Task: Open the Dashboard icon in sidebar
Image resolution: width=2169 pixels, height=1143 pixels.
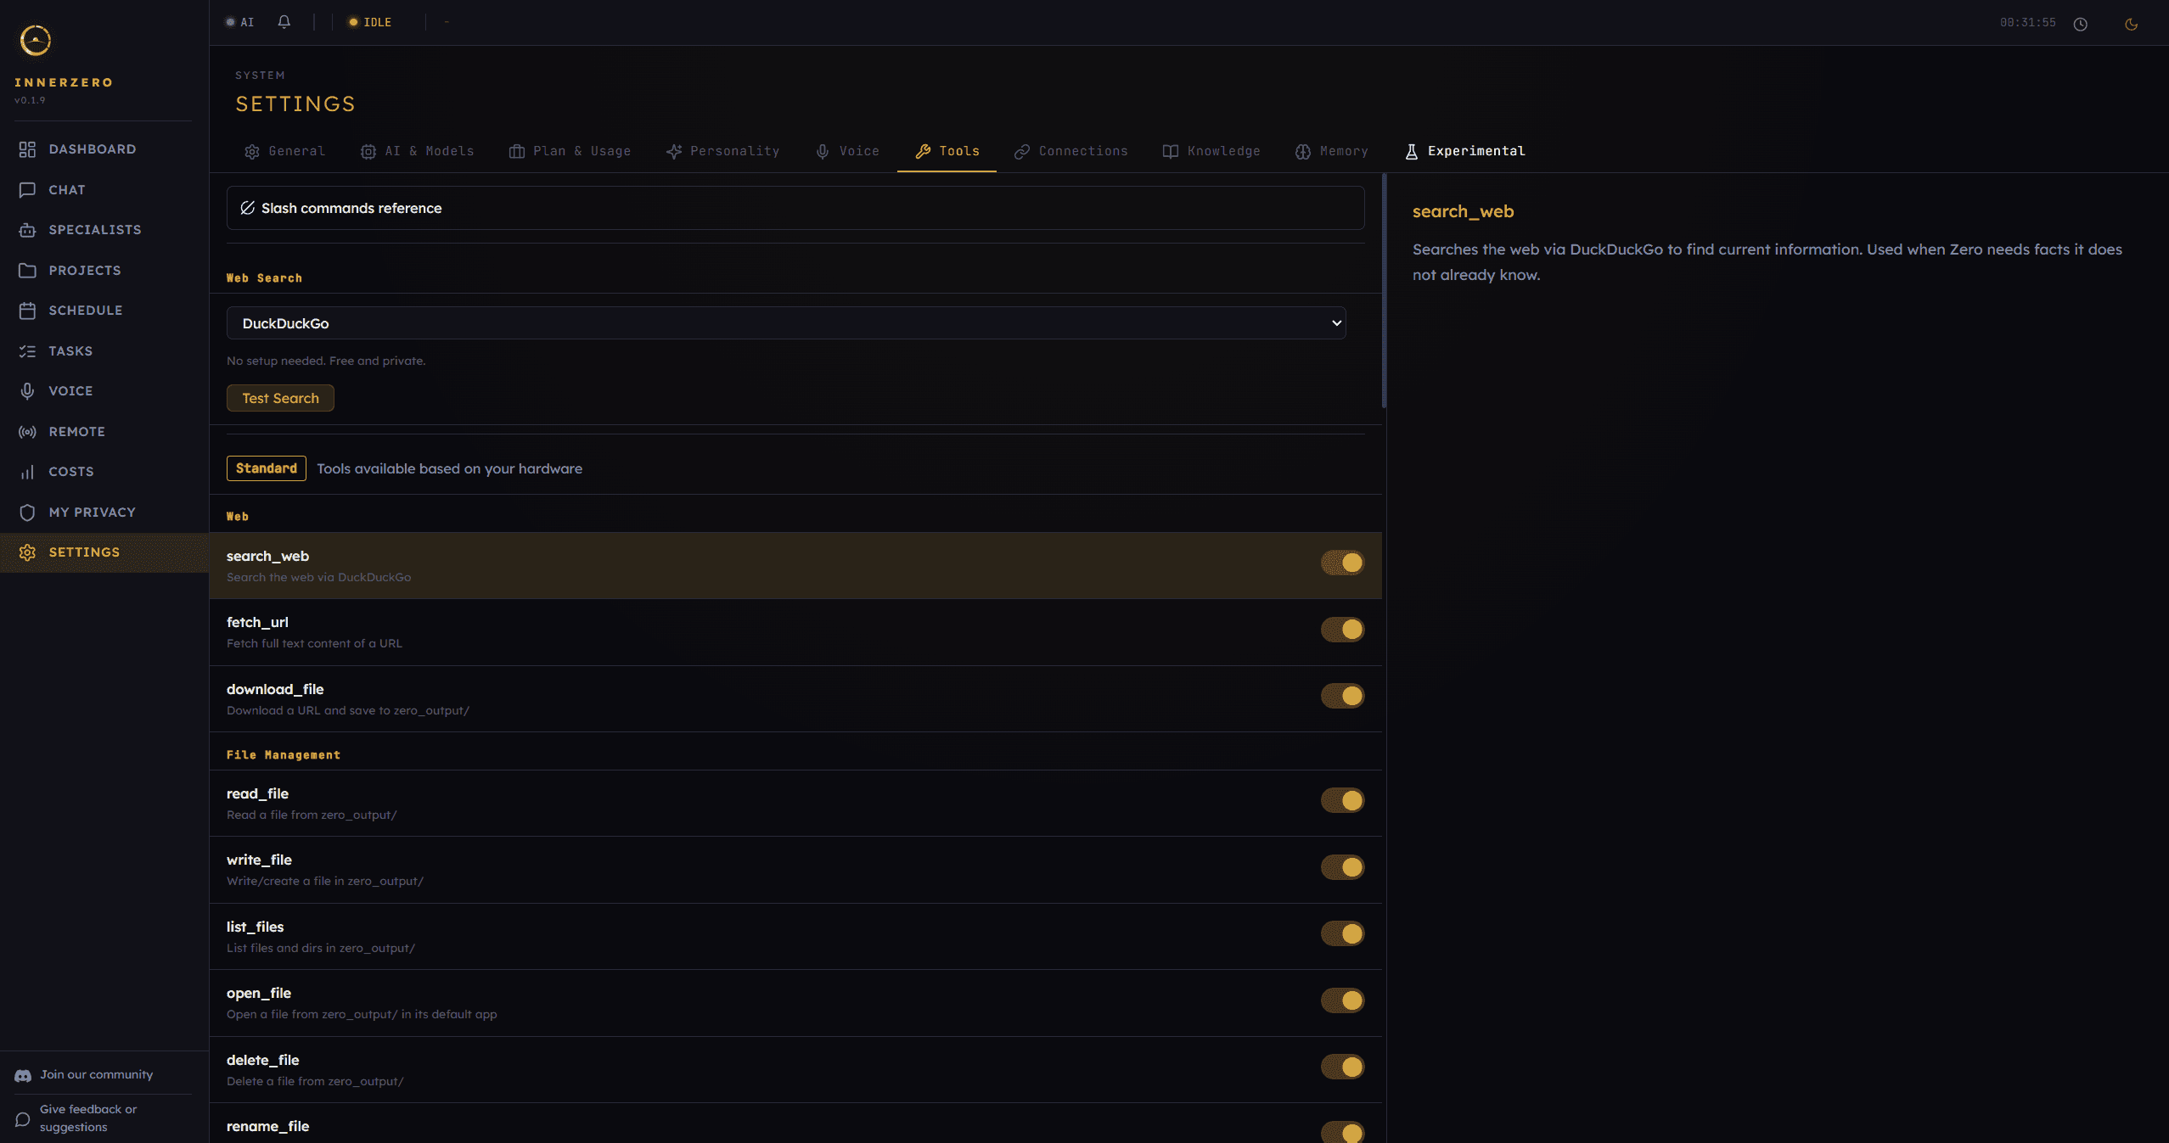Action: click(27, 149)
